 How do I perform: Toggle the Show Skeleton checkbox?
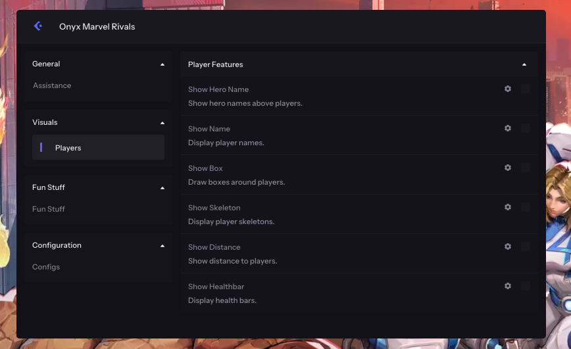525,207
